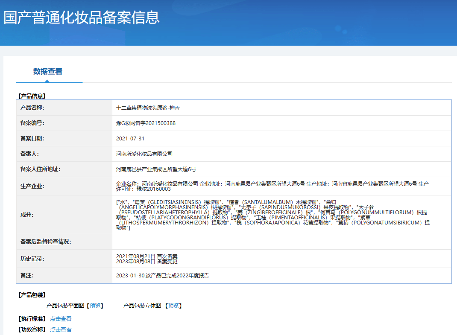Viewport: 457px width, 335px height.
Task: Click the 备案后监督检查情况 row label
Action: [46, 242]
